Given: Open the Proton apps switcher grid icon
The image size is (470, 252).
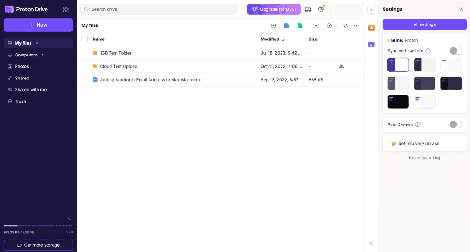Looking at the screenshot, I should [x=66, y=9].
